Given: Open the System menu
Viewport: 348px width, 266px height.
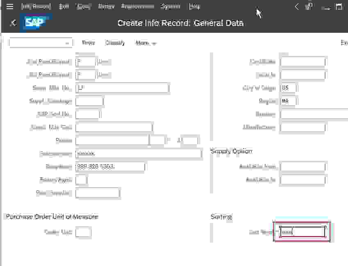Looking at the screenshot, I should coord(170,7).
